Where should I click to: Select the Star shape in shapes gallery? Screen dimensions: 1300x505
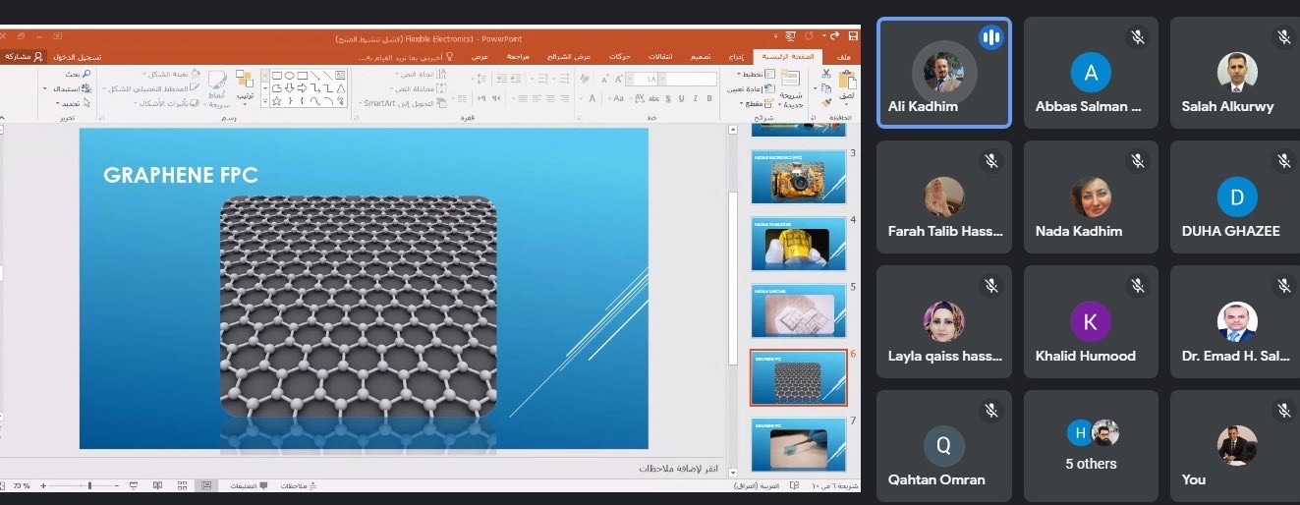(277, 101)
